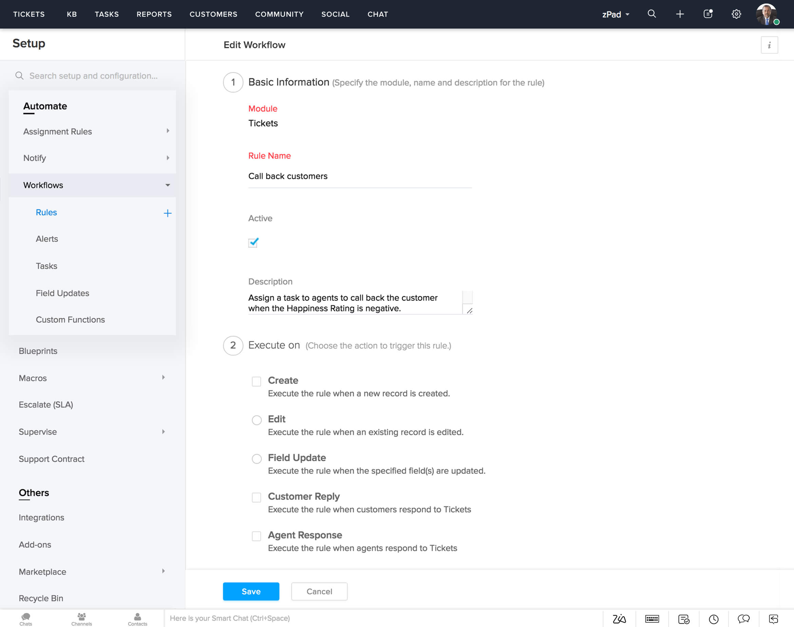Viewport: 794px width, 627px height.
Task: Click the Alerts item under Workflows
Action: point(47,239)
